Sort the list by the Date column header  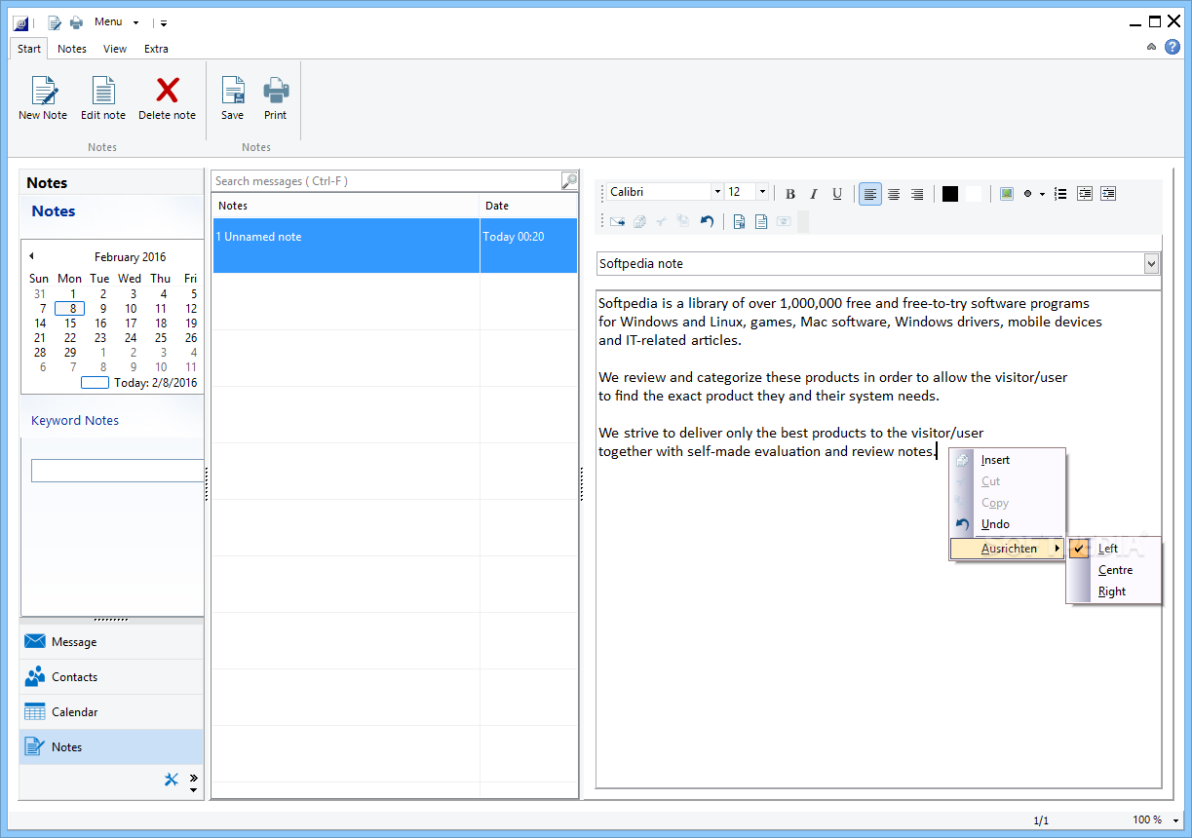tap(529, 206)
